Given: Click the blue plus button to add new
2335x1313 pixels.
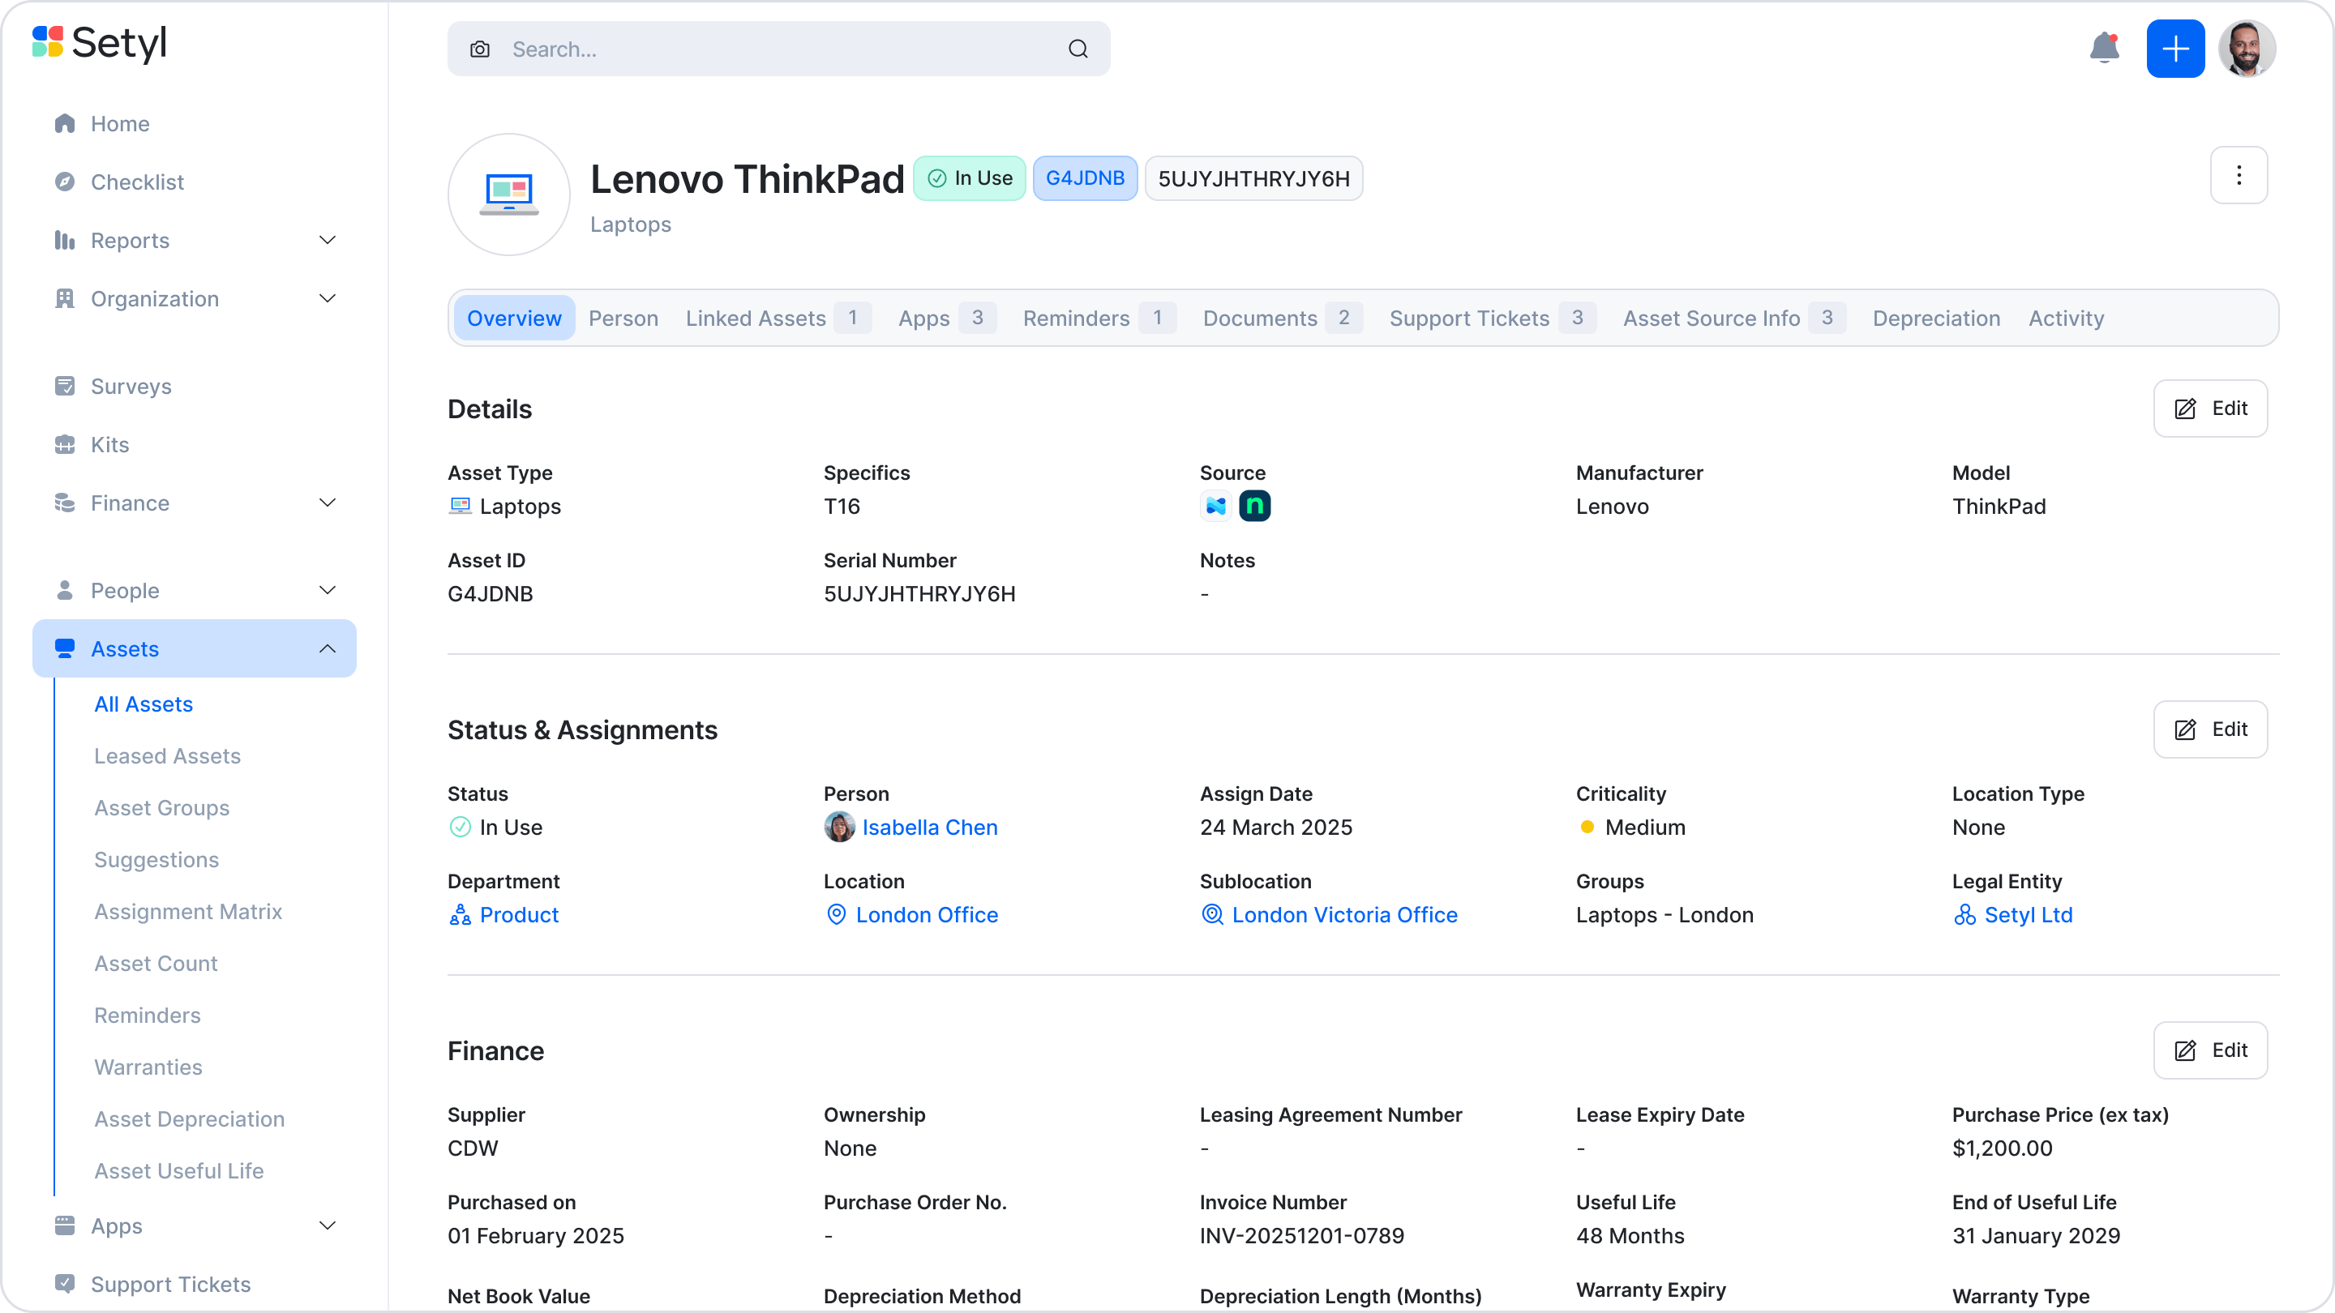Looking at the screenshot, I should click(x=2175, y=49).
